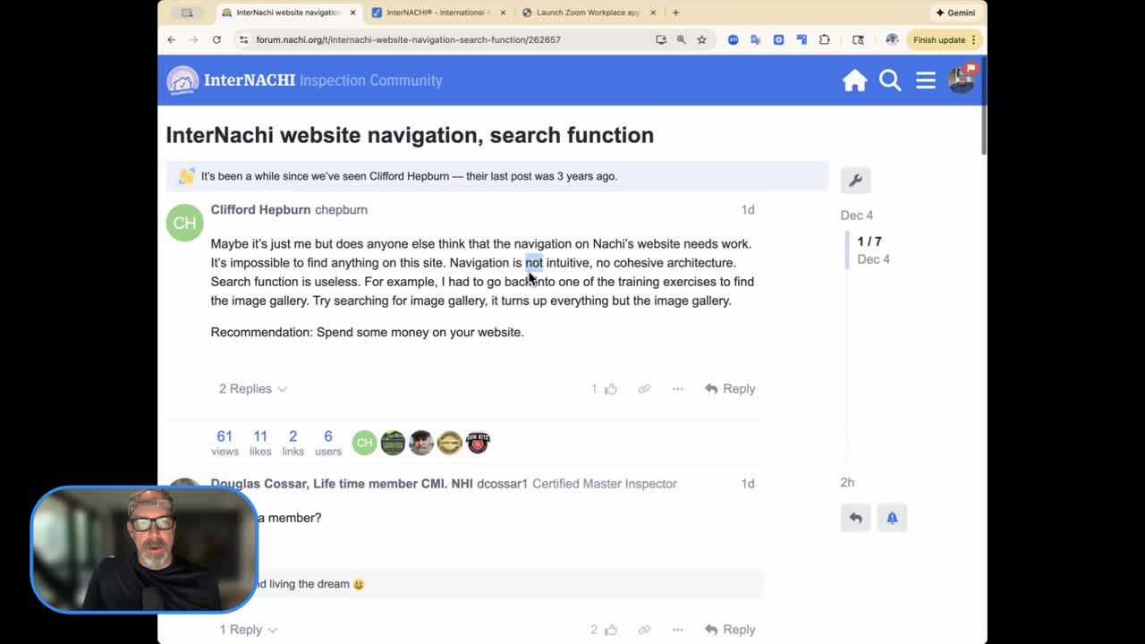Open Douglas Cossar's profile name link
Screen dimensions: 1145x644
pos(342,484)
